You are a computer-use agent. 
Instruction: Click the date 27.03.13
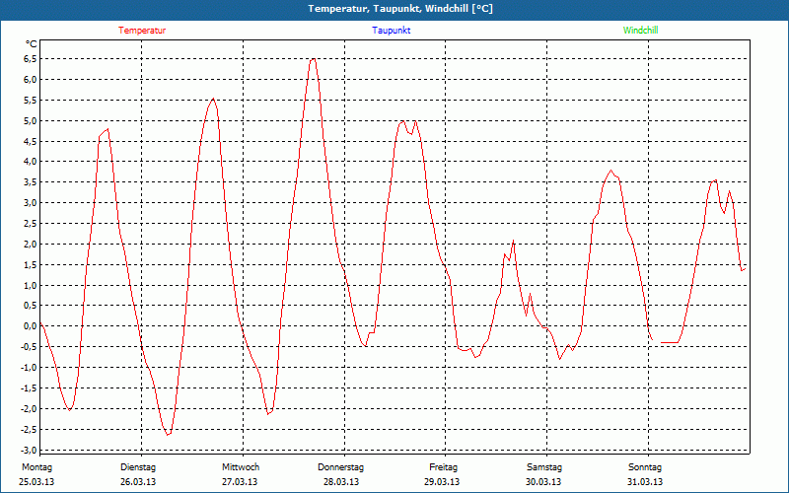point(240,482)
